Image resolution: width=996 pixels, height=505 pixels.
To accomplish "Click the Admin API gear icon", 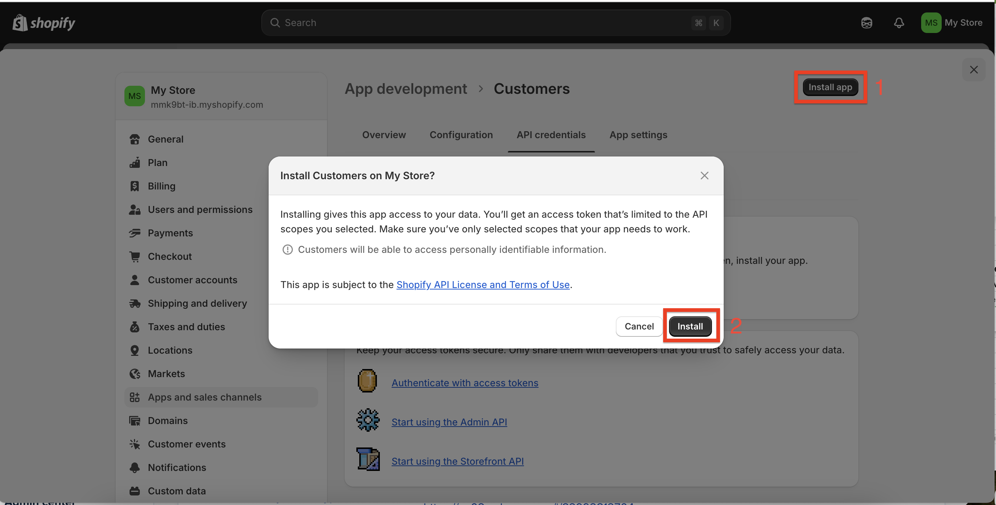I will [x=368, y=420].
